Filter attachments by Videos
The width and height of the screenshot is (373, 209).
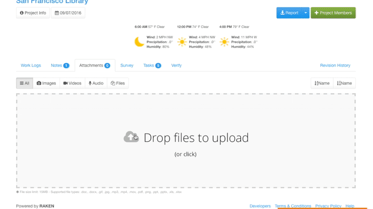coord(72,83)
